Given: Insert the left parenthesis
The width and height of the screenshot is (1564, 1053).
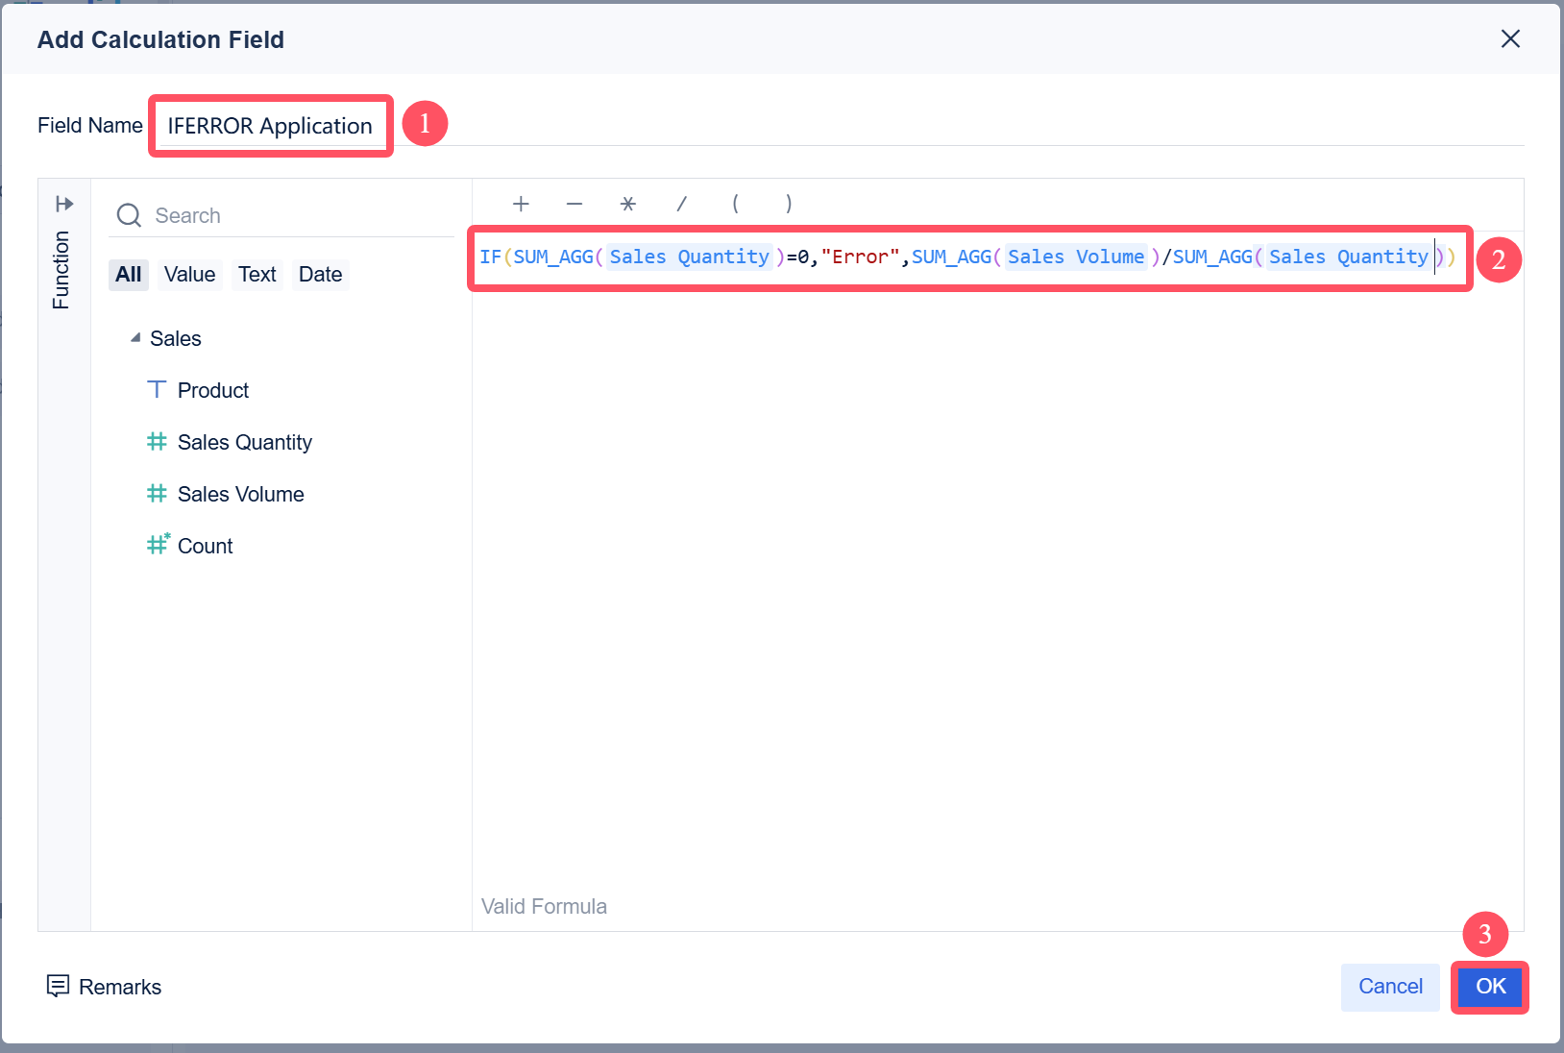Looking at the screenshot, I should tap(735, 204).
